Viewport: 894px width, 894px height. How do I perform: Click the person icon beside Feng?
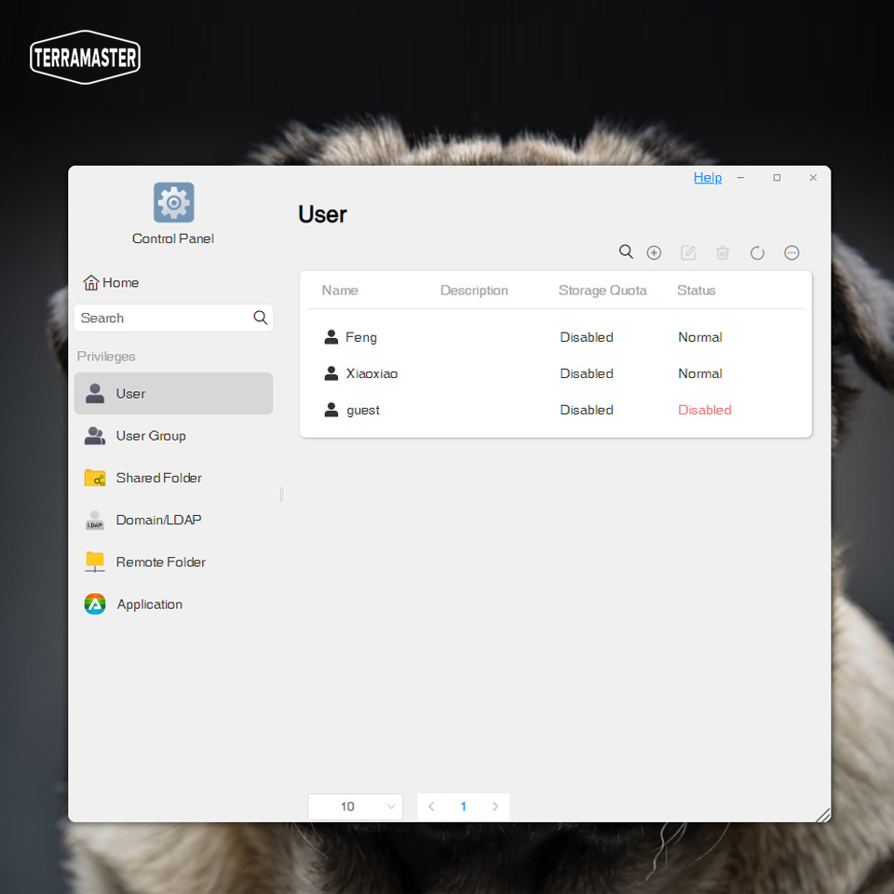(x=331, y=337)
